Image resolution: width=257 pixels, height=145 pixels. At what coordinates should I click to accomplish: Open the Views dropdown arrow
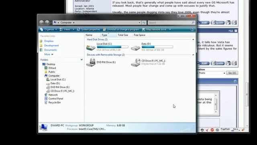(x=73, y=29)
